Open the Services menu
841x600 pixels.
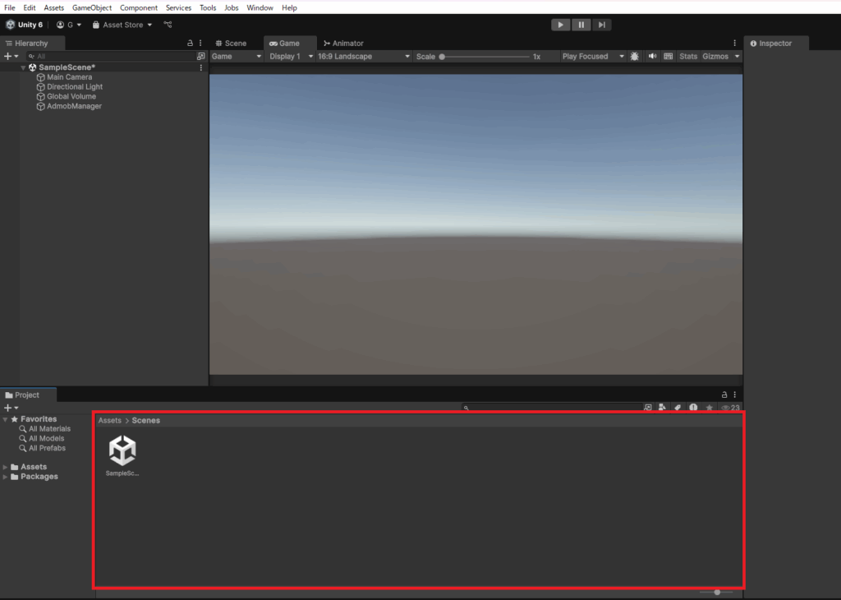point(178,7)
